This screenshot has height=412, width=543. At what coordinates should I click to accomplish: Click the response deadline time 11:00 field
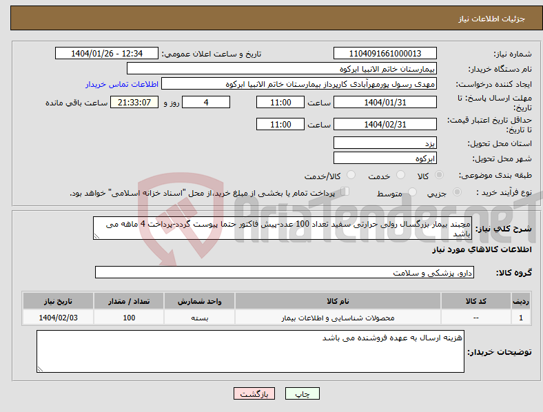click(280, 103)
